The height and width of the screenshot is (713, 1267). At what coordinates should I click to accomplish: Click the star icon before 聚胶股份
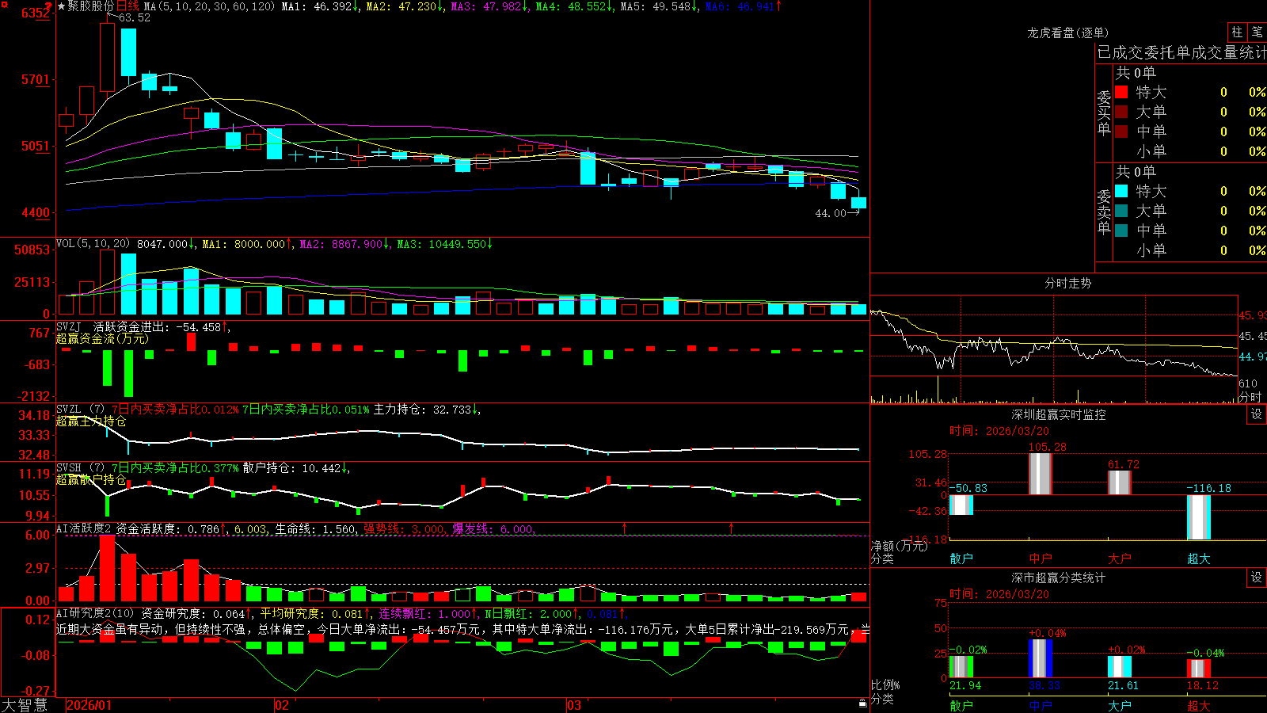pyautogui.click(x=62, y=6)
